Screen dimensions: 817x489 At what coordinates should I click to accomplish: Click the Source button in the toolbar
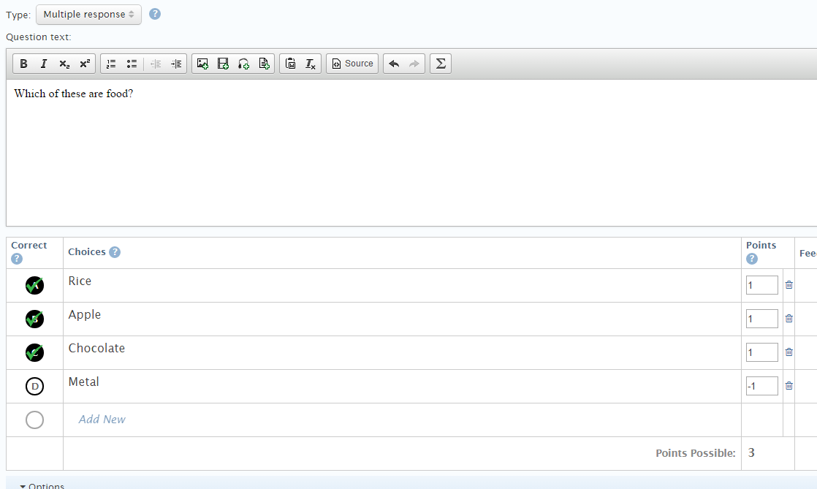352,64
